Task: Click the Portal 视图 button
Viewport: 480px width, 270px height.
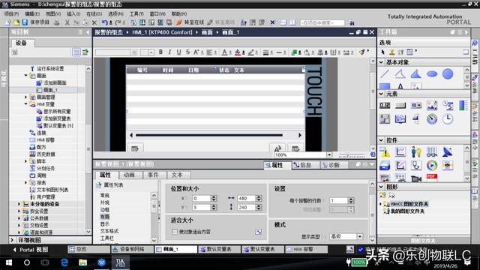Action: coord(31,250)
